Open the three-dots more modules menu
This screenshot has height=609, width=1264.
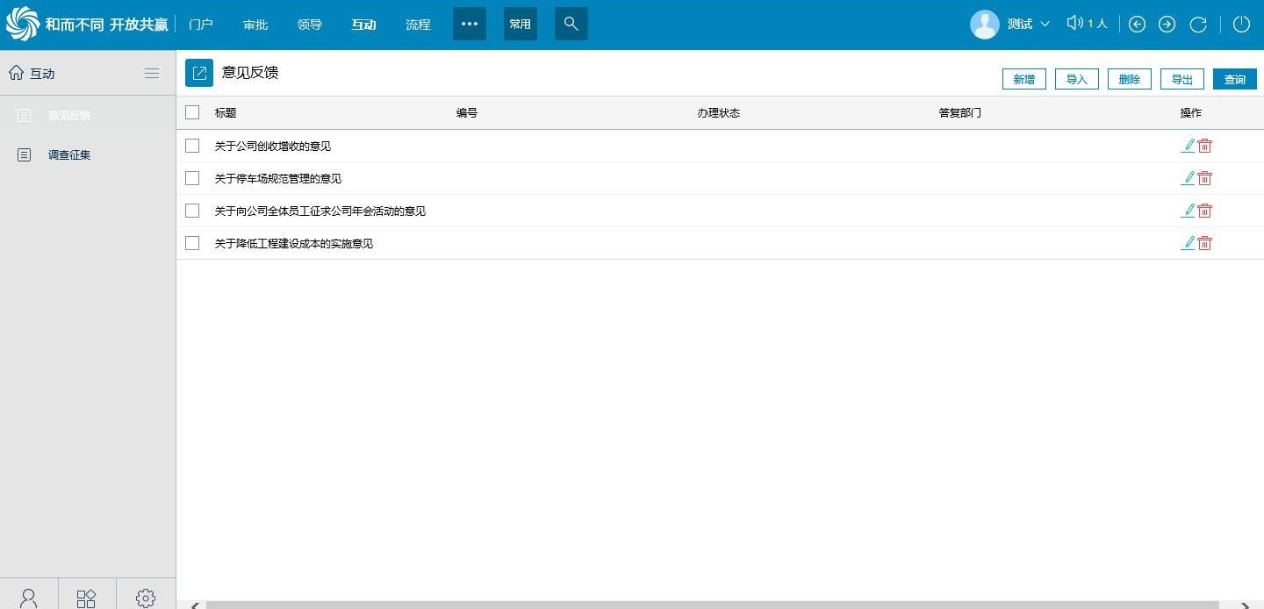pyautogui.click(x=469, y=24)
